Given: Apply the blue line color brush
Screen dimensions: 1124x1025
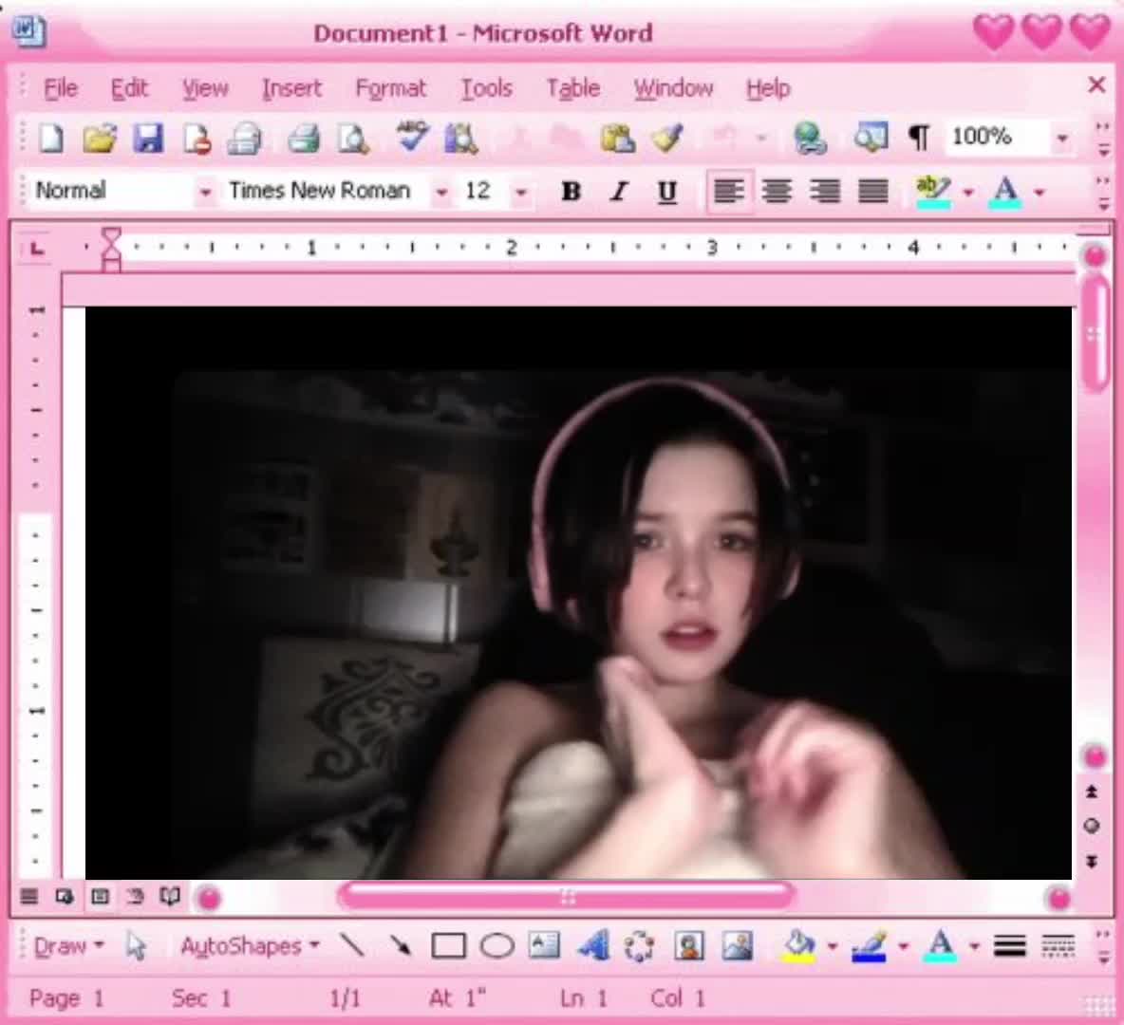Looking at the screenshot, I should pos(870,945).
